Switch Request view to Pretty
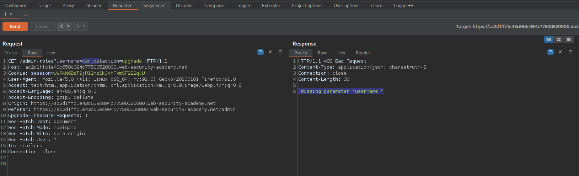 pos(11,53)
